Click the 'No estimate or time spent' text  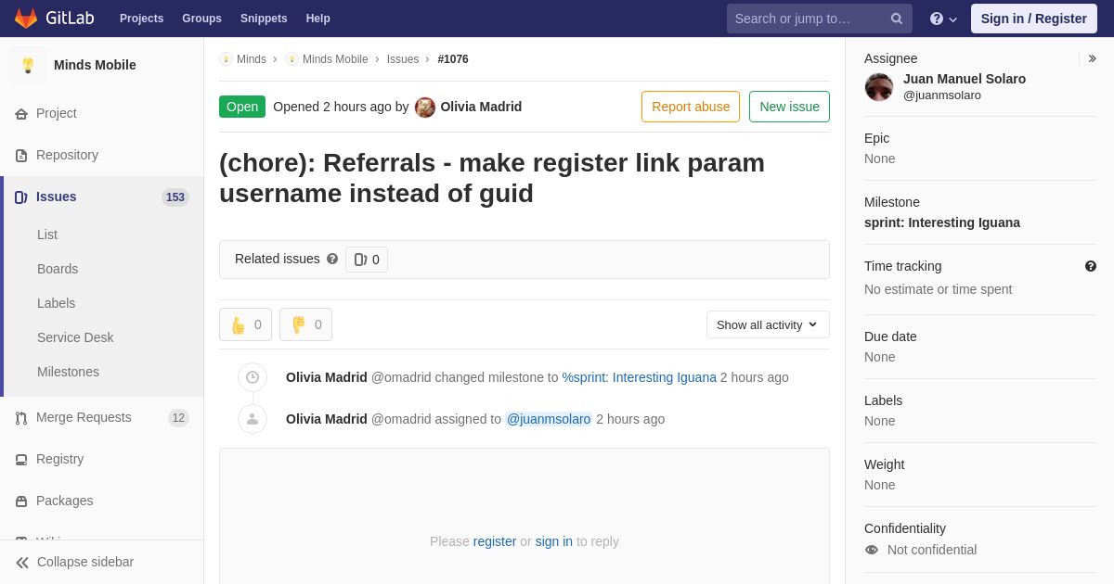pyautogui.click(x=939, y=289)
